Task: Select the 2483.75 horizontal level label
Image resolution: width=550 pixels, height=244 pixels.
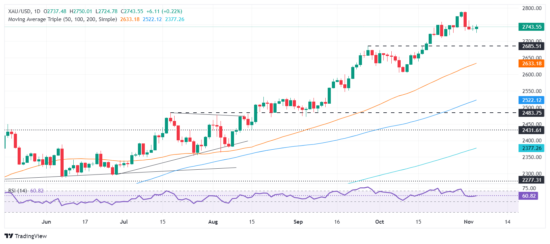Action: 531,113
